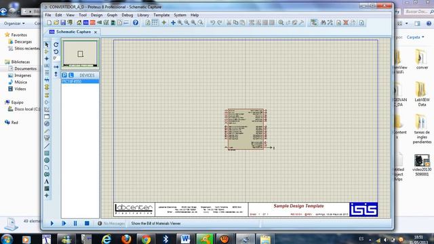The width and height of the screenshot is (434, 244).
Task: Open the View menu
Action: [x=70, y=15]
